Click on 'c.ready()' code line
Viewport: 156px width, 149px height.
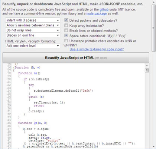pos(36,111)
